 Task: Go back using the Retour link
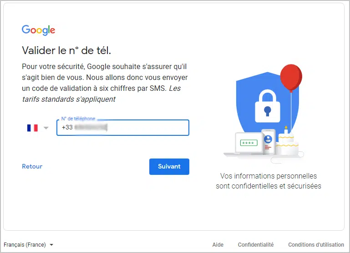[x=32, y=166]
